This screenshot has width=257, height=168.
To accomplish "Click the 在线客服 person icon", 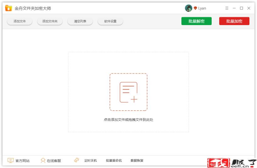I will pos(43,160).
